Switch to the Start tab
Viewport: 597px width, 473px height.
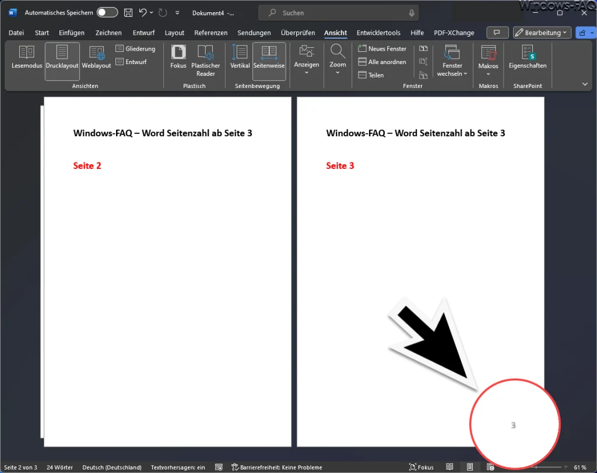[42, 33]
